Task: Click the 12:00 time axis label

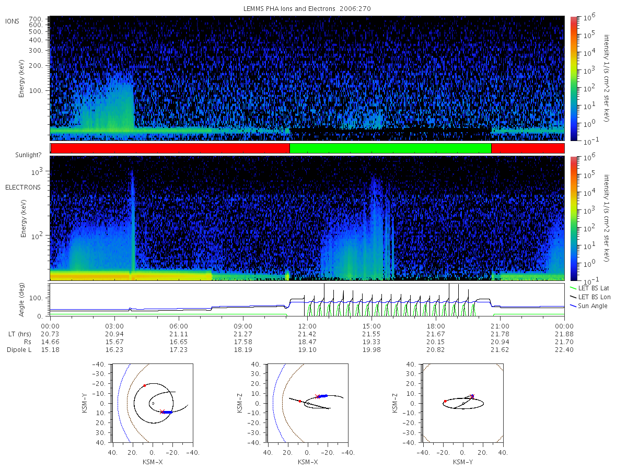Action: click(307, 325)
